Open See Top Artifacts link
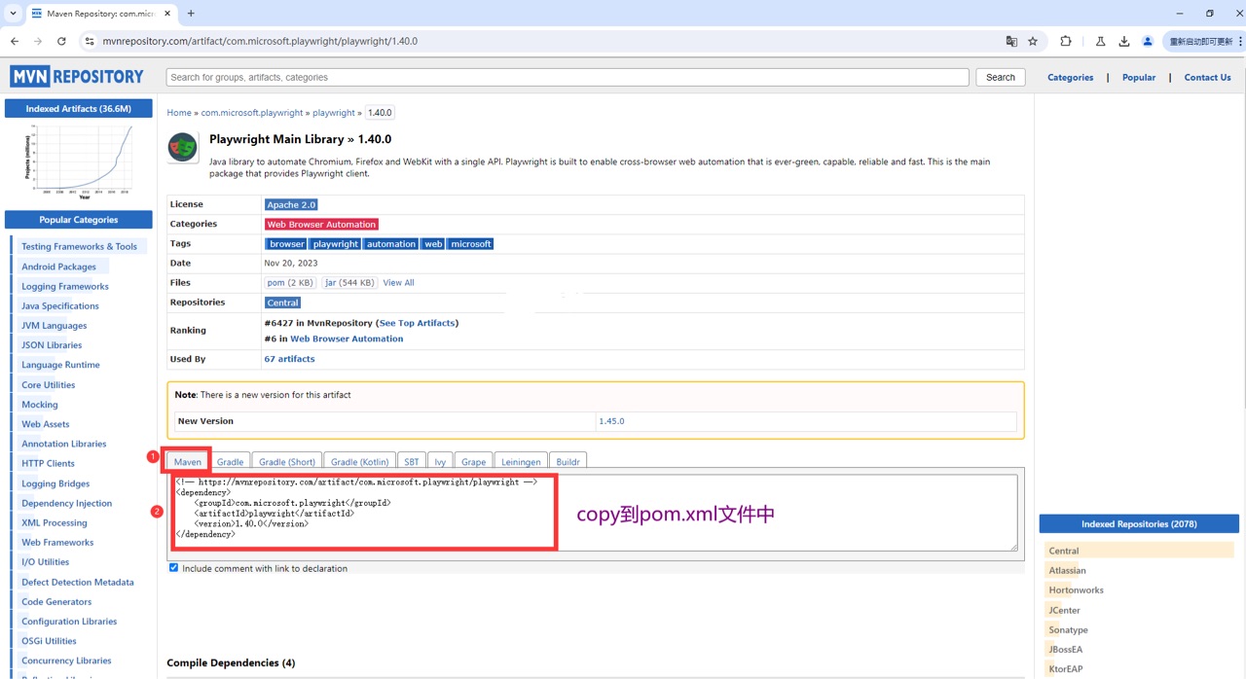This screenshot has width=1246, height=679. tap(417, 323)
